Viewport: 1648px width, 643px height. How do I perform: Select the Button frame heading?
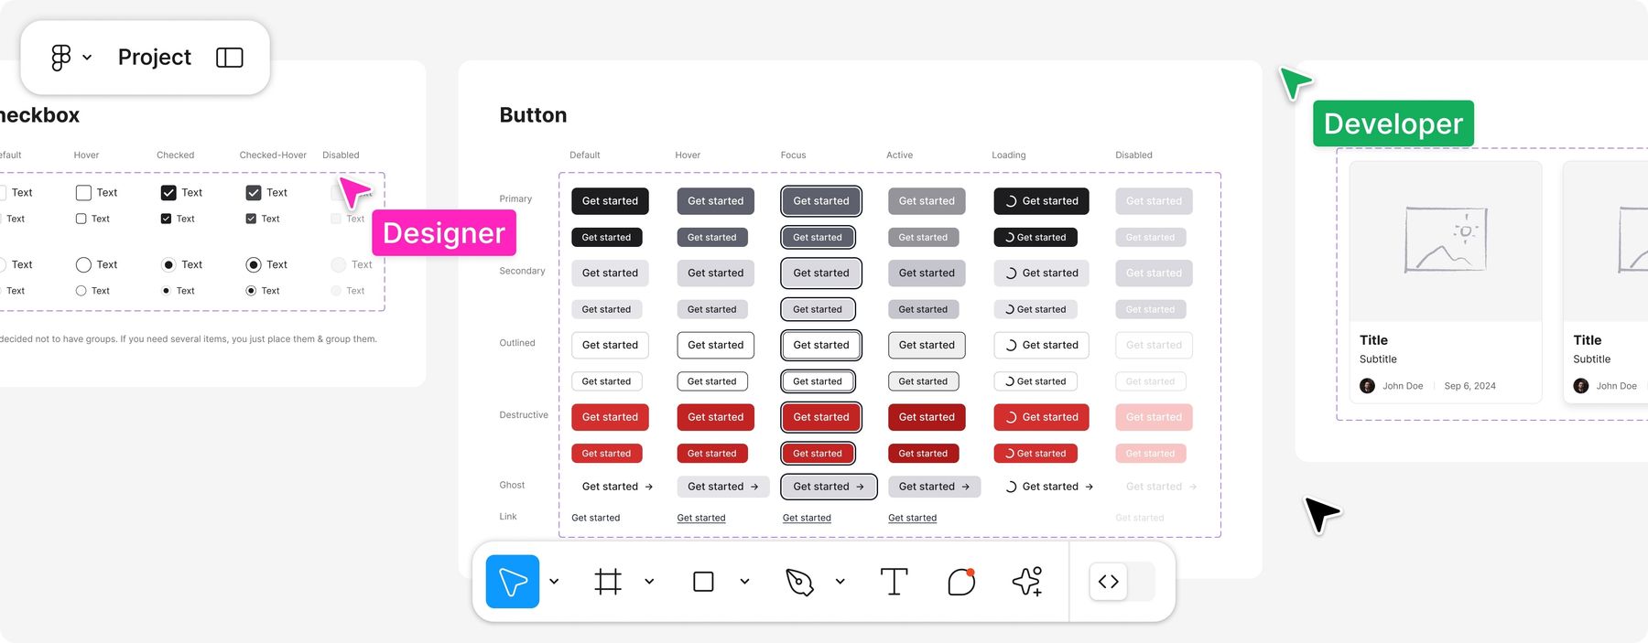(x=533, y=115)
